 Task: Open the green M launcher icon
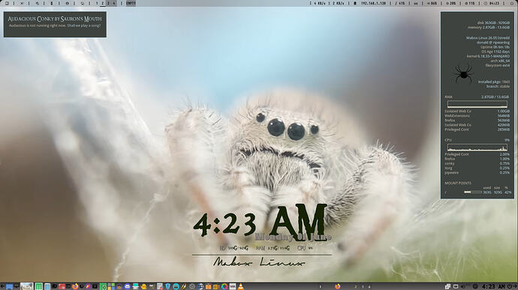click(39, 286)
